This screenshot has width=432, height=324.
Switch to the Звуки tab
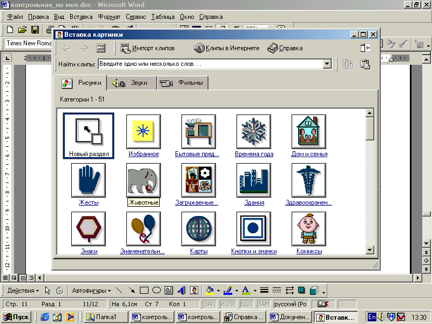pos(132,83)
